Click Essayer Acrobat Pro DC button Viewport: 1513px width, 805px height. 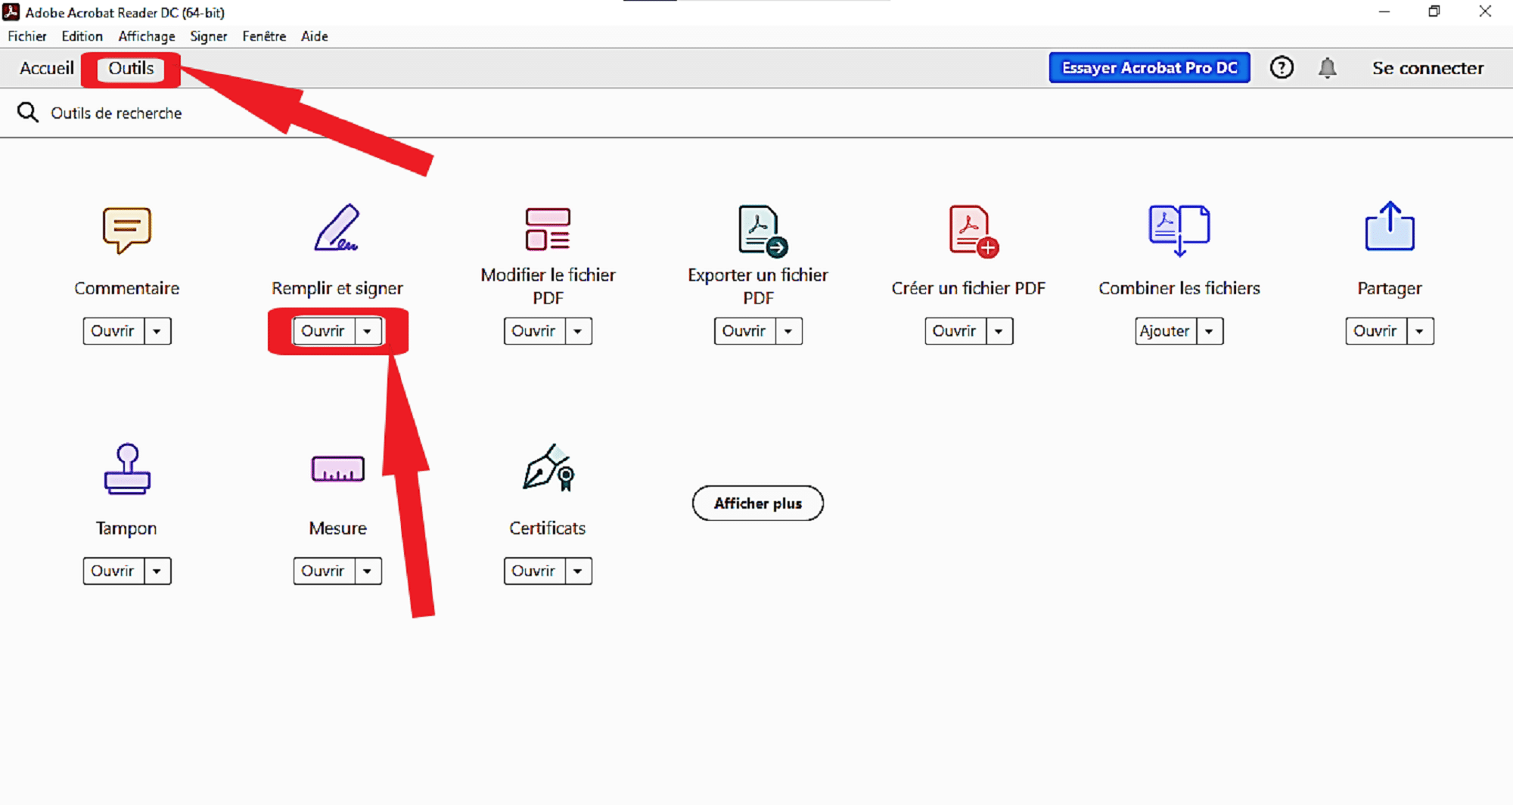[1149, 68]
